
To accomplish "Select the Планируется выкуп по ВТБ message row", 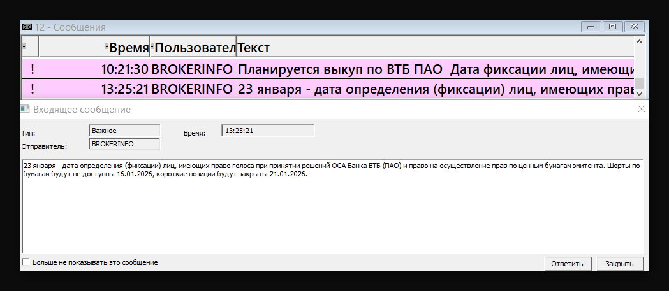I will (x=328, y=69).
